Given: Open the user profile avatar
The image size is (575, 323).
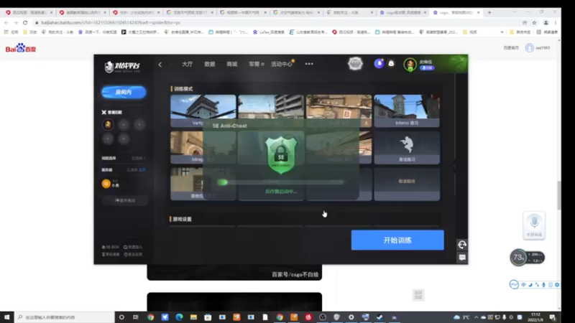Looking at the screenshot, I should (x=410, y=65).
